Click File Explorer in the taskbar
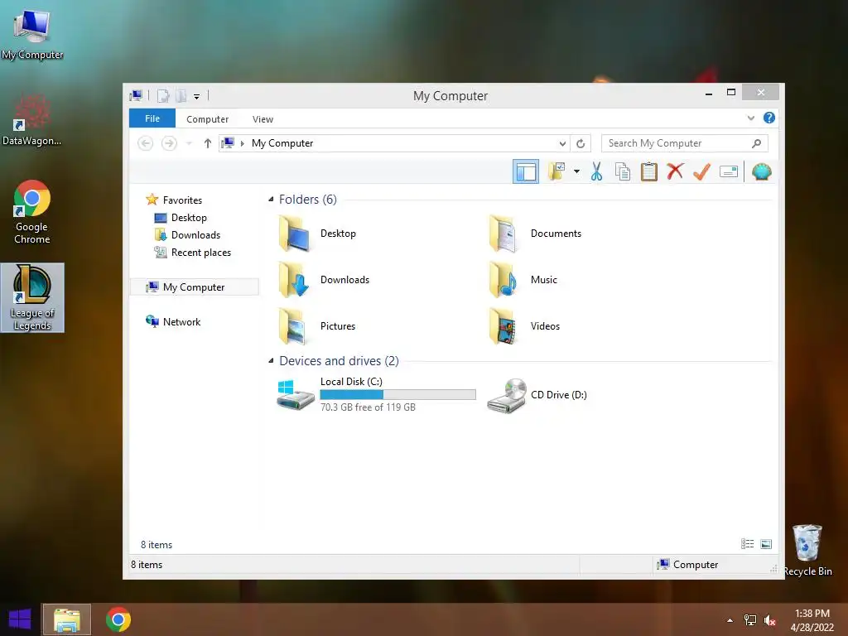 66,619
